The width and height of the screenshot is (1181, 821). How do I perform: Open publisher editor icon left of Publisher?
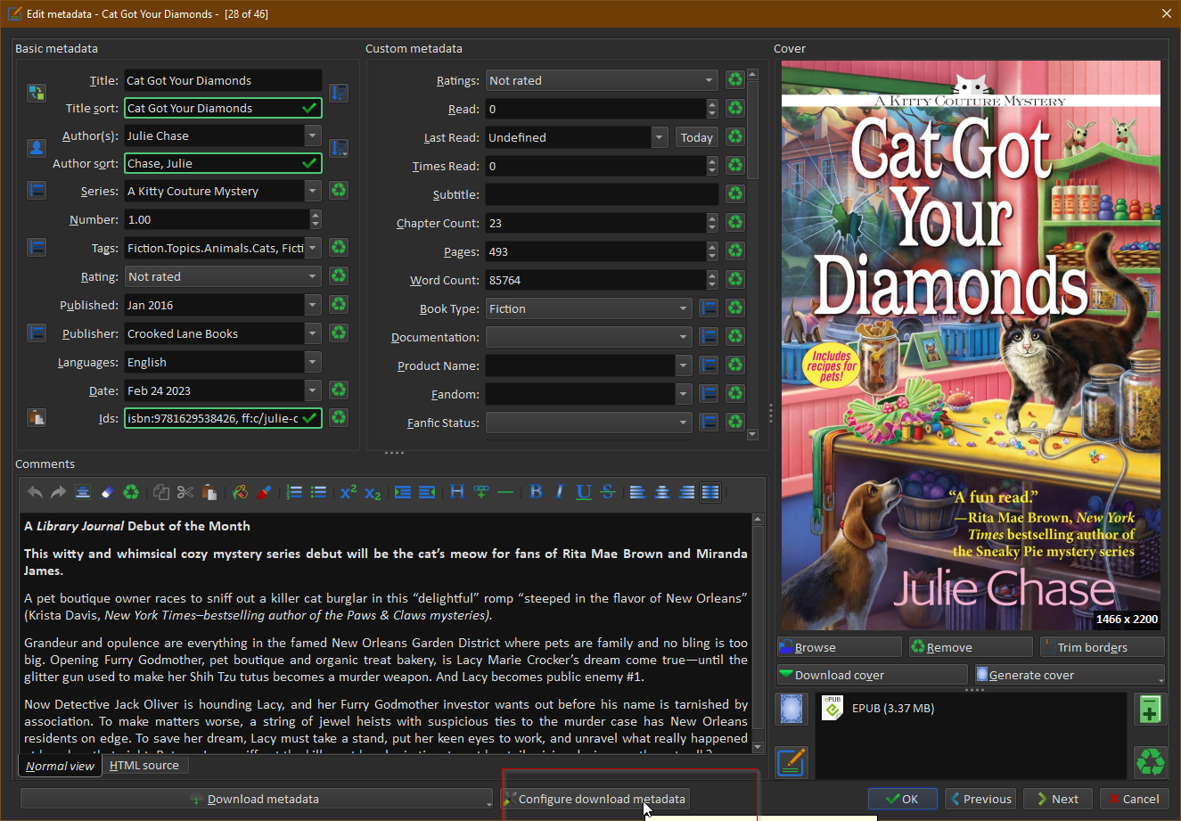[x=37, y=333]
